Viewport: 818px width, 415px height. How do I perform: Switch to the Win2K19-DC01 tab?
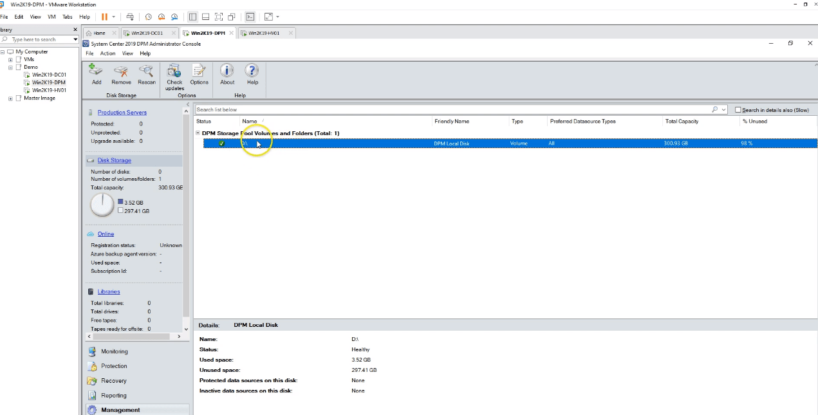tap(147, 33)
